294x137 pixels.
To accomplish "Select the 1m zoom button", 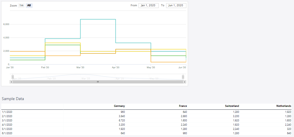I will coord(22,5).
